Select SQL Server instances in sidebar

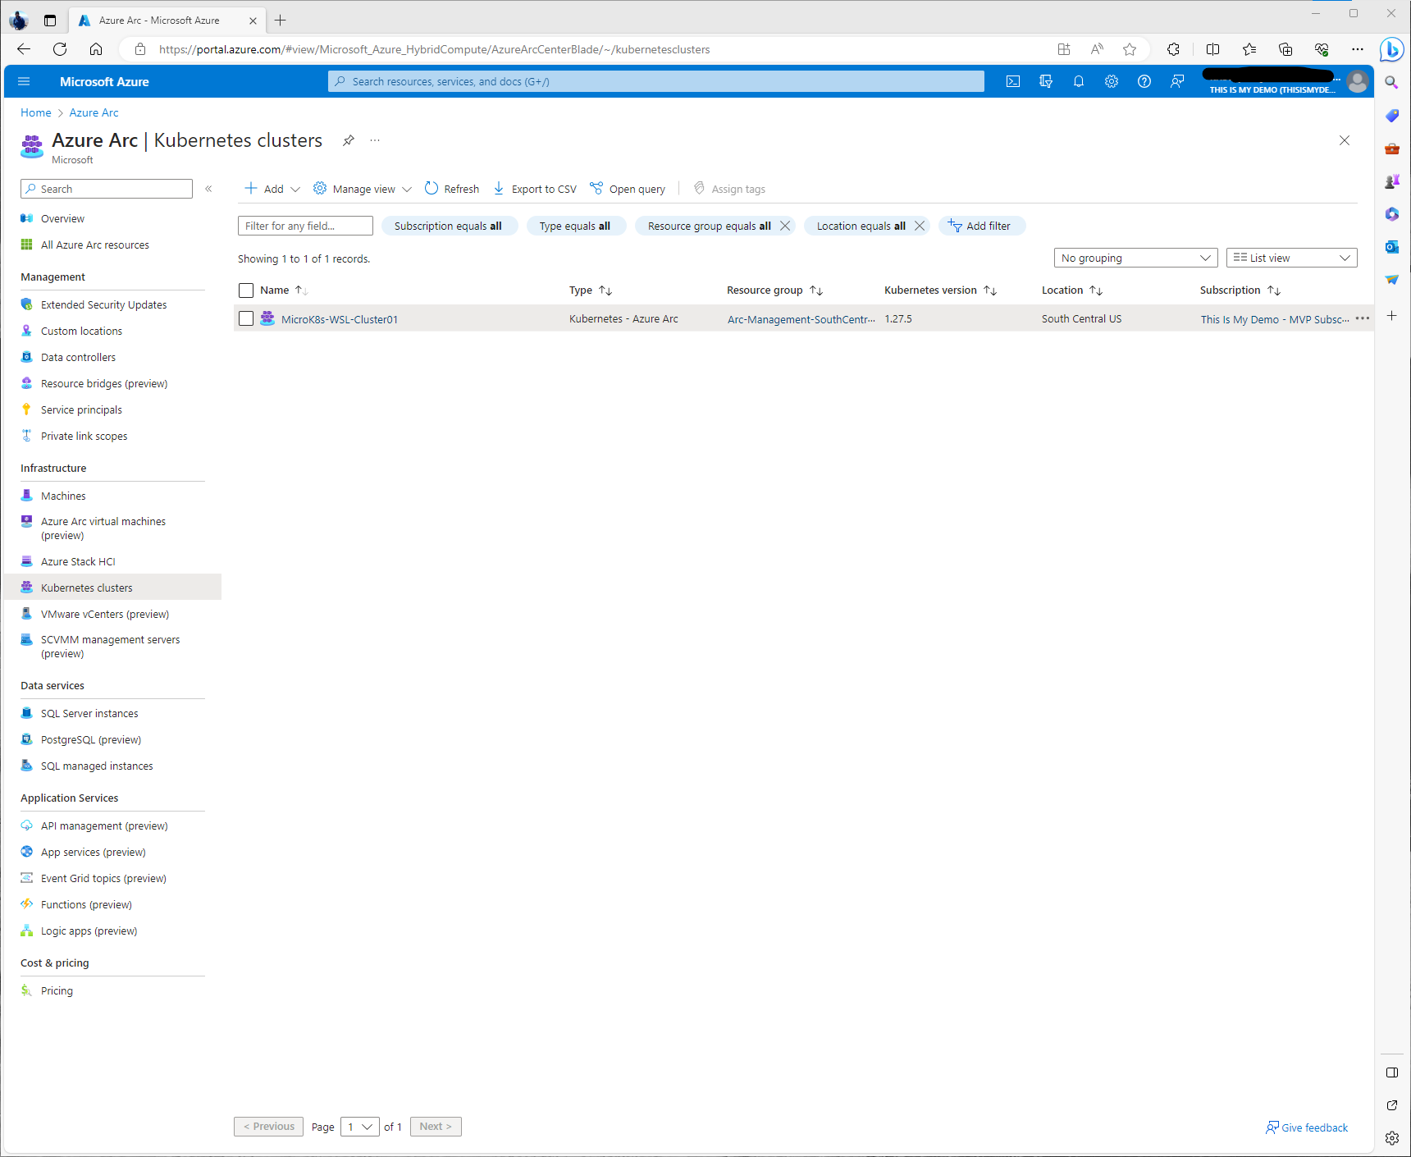(89, 713)
